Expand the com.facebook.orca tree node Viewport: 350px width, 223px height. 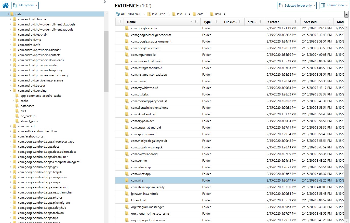(x=11, y=136)
